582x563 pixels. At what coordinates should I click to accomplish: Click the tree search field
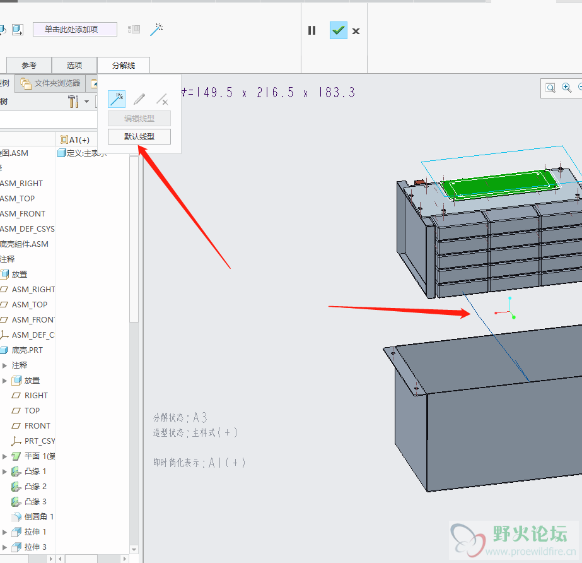pos(49,120)
